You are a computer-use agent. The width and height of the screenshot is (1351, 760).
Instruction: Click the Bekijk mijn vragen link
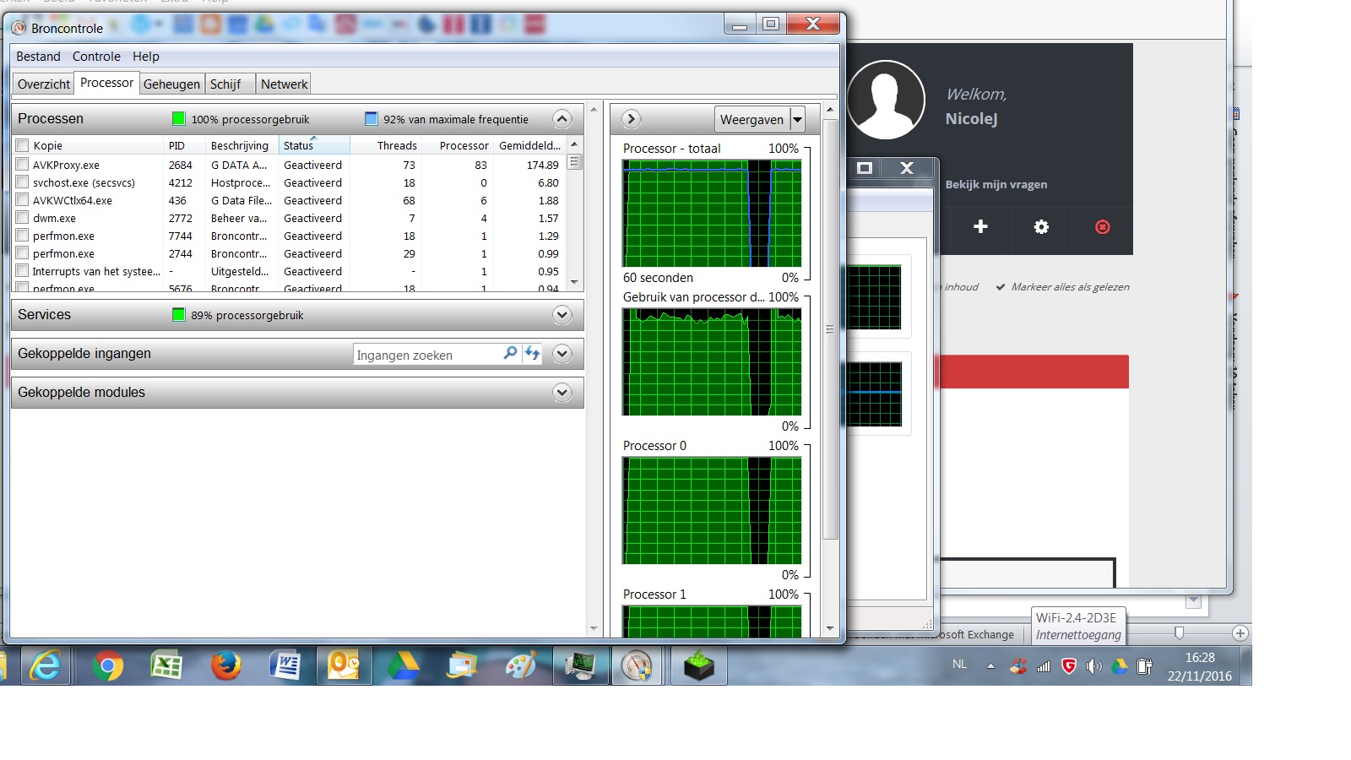click(996, 184)
